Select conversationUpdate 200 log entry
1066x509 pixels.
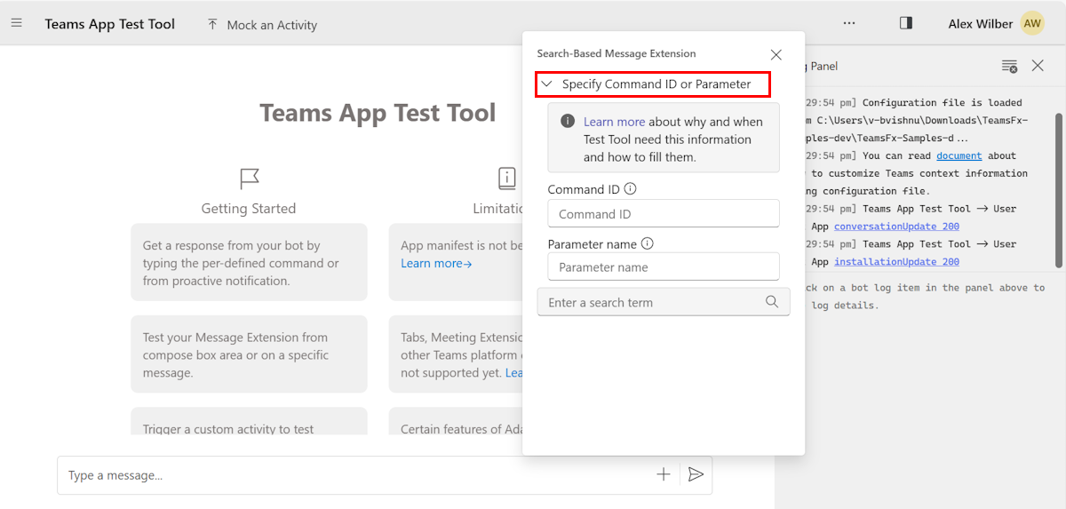coord(896,227)
